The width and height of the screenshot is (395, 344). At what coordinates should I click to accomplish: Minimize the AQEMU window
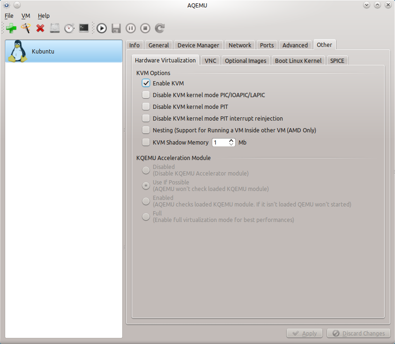(x=366, y=5)
